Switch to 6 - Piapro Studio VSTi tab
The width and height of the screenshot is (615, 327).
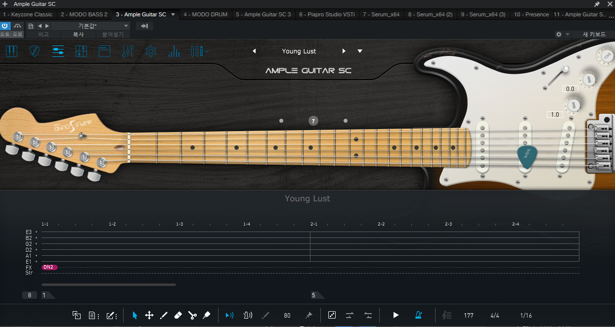pyautogui.click(x=327, y=14)
